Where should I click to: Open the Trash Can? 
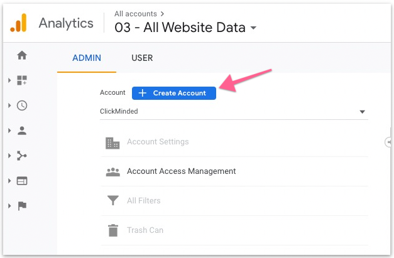pos(145,230)
